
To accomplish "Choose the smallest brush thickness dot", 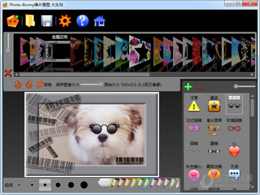I will point(19,185).
